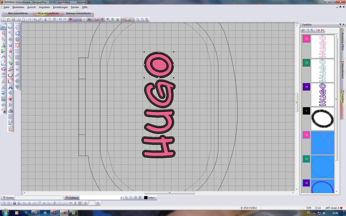The image size is (346, 216).
Task: Toggle the grid display
Action: pos(70,19)
